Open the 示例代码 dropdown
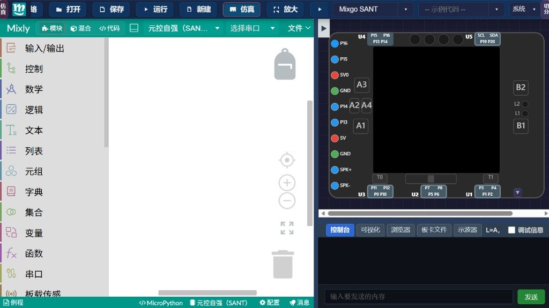Image resolution: width=549 pixels, height=308 pixels. click(x=461, y=10)
